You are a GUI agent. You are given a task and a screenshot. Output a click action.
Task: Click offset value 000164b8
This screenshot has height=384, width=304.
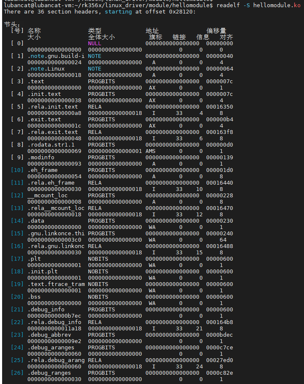[x=219, y=322]
